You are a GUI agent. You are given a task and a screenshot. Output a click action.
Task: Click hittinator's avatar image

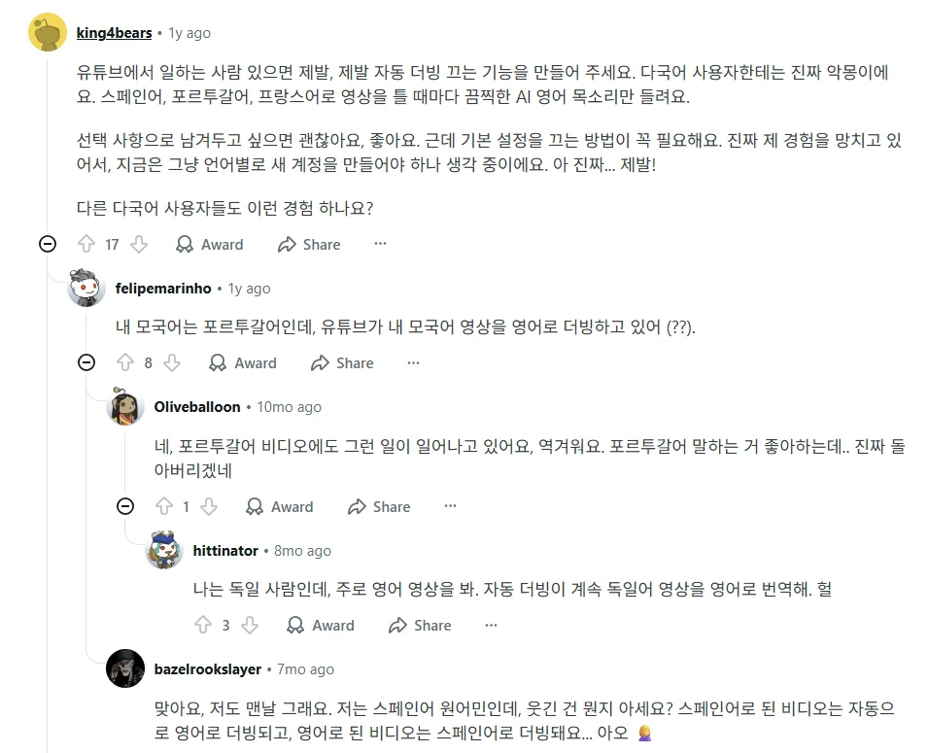pyautogui.click(x=163, y=551)
